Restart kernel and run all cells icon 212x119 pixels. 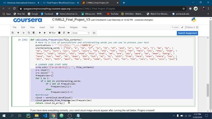pos(69,33)
